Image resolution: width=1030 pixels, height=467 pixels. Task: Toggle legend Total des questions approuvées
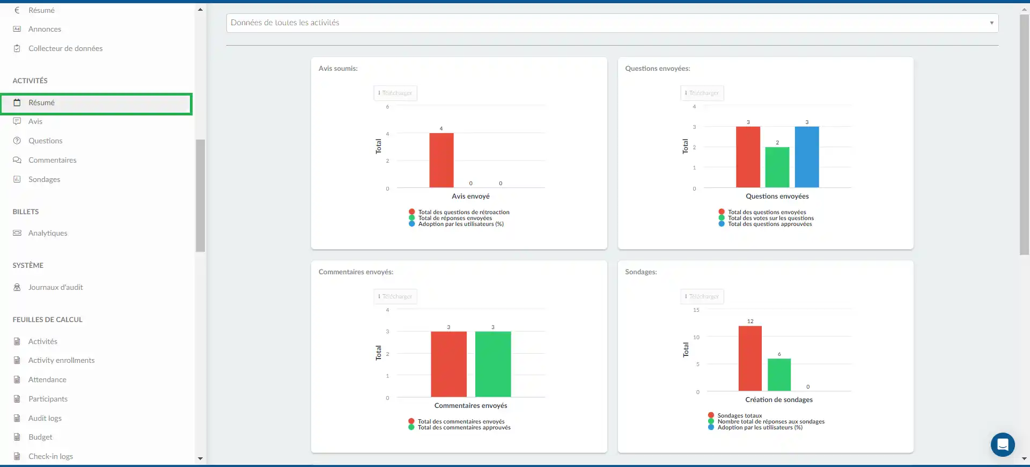click(766, 224)
